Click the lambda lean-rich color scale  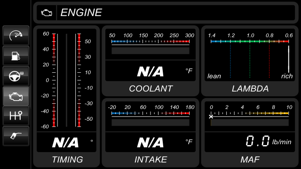tap(250, 41)
